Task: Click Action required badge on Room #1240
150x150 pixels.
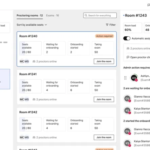Action: 105,36
